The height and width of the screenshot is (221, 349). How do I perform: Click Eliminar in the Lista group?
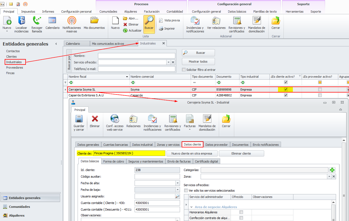[x=131, y=24]
